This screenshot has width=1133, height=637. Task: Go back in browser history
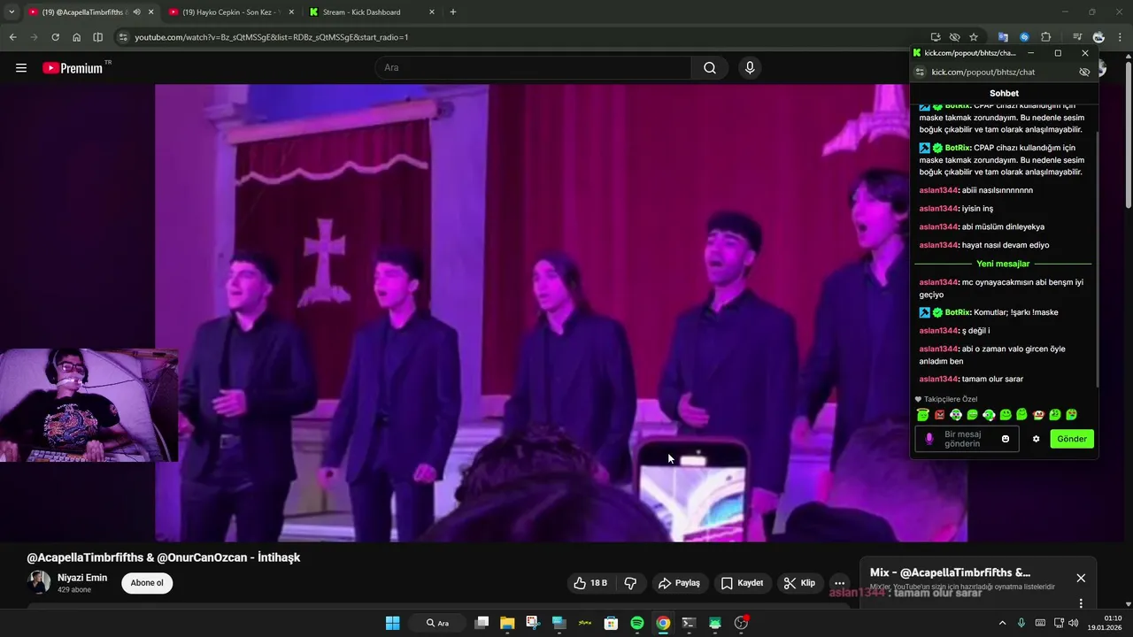pos(12,37)
